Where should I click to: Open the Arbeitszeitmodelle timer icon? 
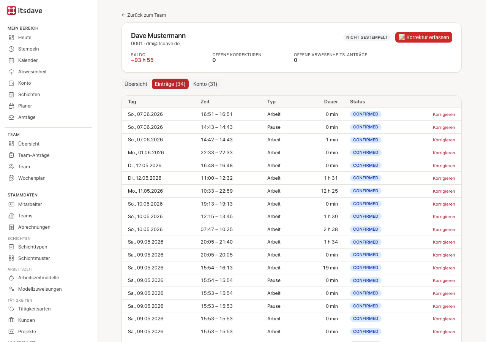coord(11,278)
